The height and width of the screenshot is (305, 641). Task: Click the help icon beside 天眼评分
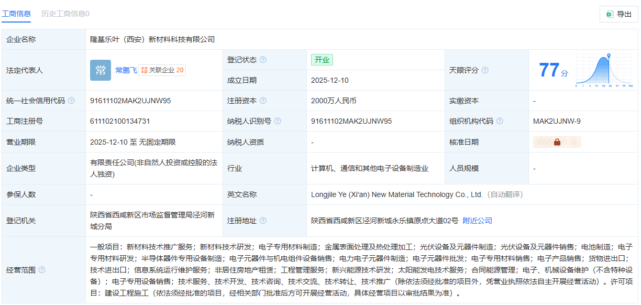(485, 70)
